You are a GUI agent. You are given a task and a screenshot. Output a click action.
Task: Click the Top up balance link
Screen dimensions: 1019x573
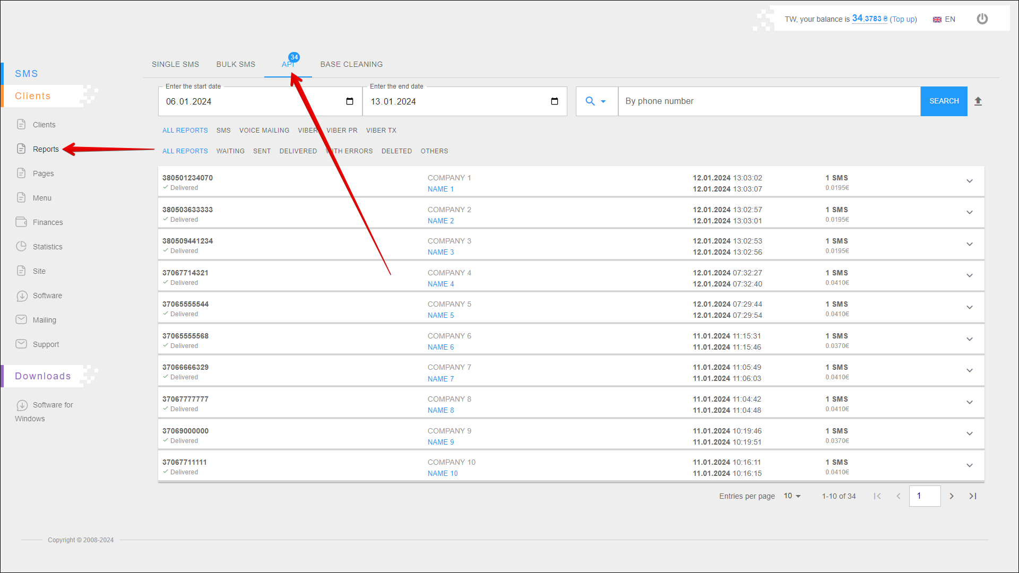pos(903,19)
